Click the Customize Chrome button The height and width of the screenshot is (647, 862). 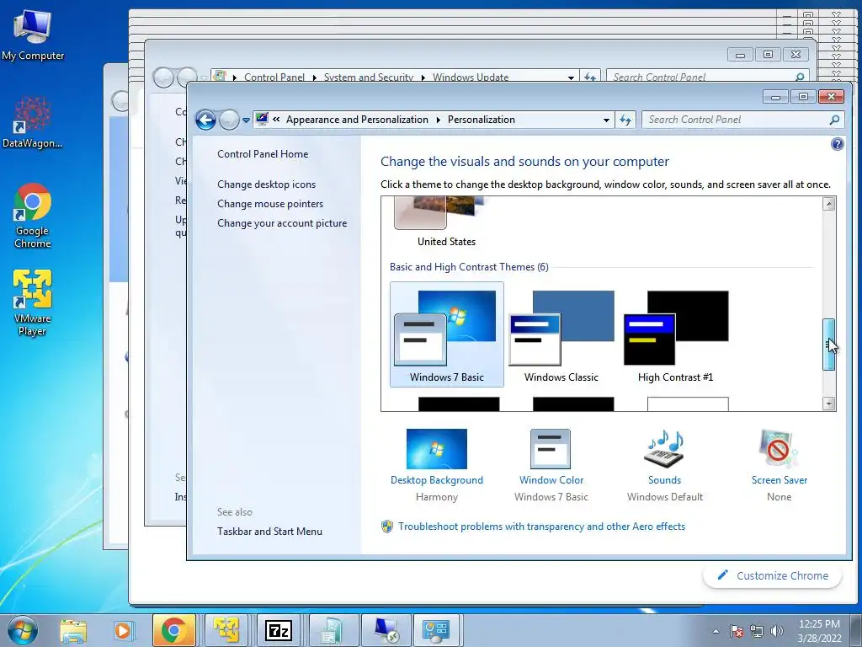tap(773, 575)
